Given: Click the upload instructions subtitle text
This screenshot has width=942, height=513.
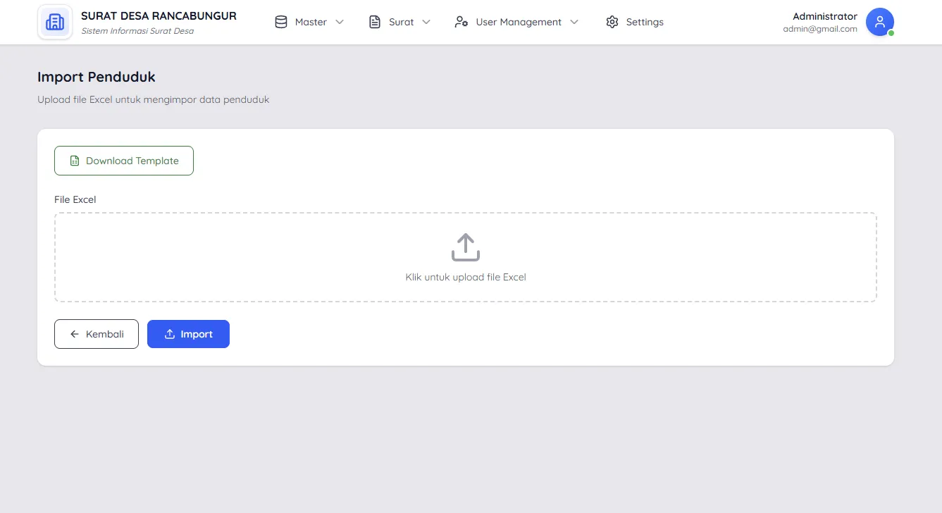Looking at the screenshot, I should coord(154,99).
